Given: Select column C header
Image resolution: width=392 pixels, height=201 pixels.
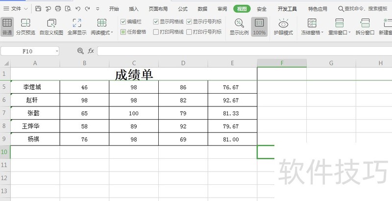Looking at the screenshot, I should point(134,63).
